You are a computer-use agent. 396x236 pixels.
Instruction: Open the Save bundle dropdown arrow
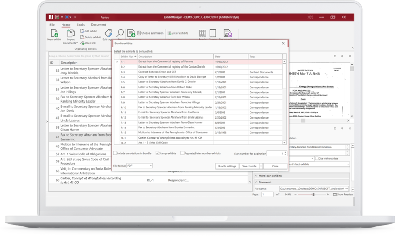tap(261, 166)
